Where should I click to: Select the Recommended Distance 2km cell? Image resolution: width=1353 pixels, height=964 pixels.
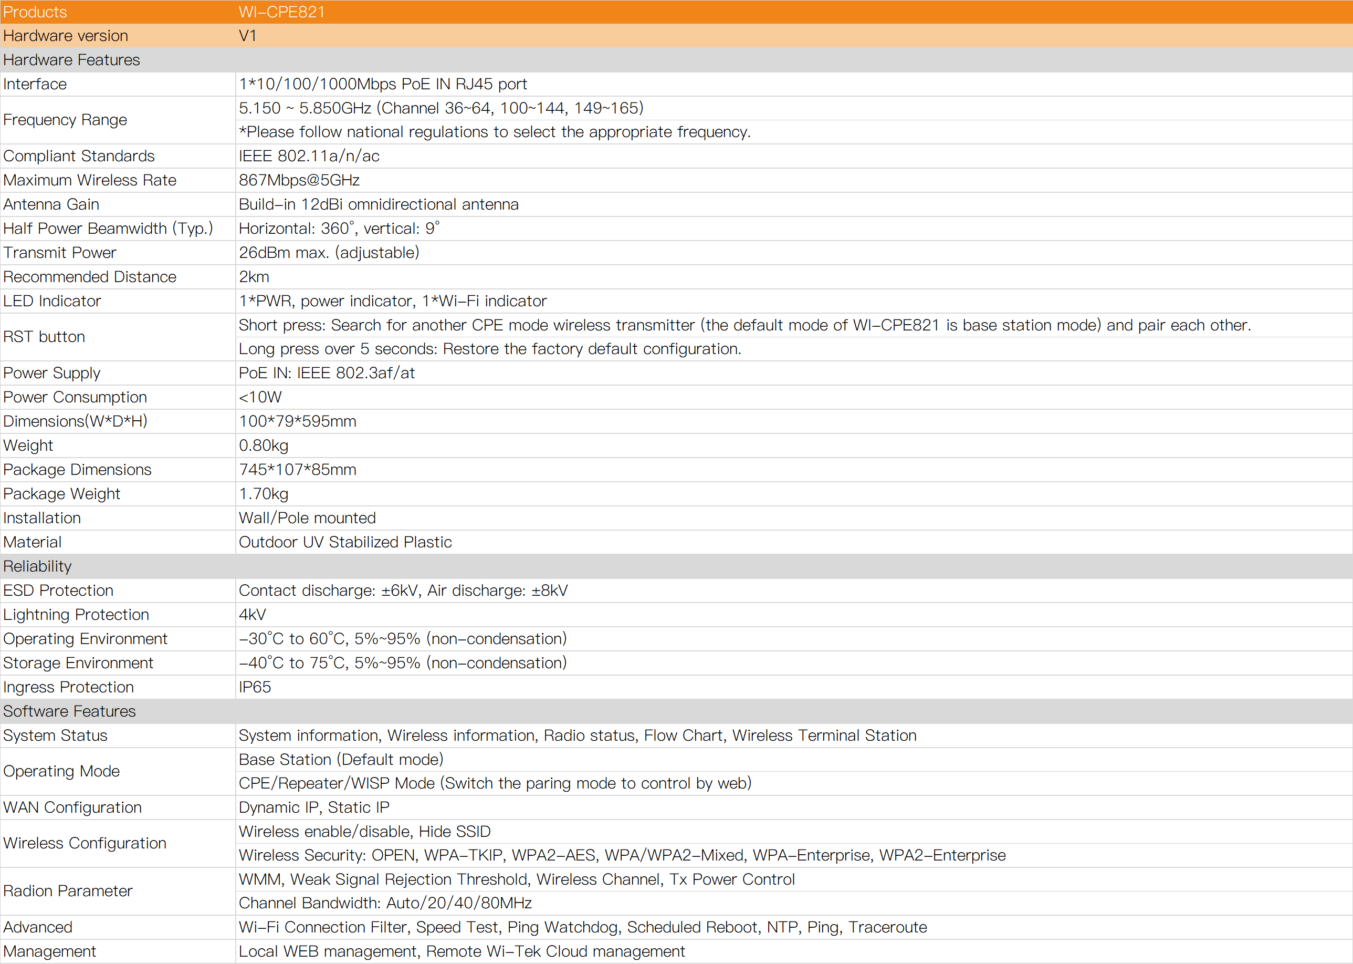point(254,277)
